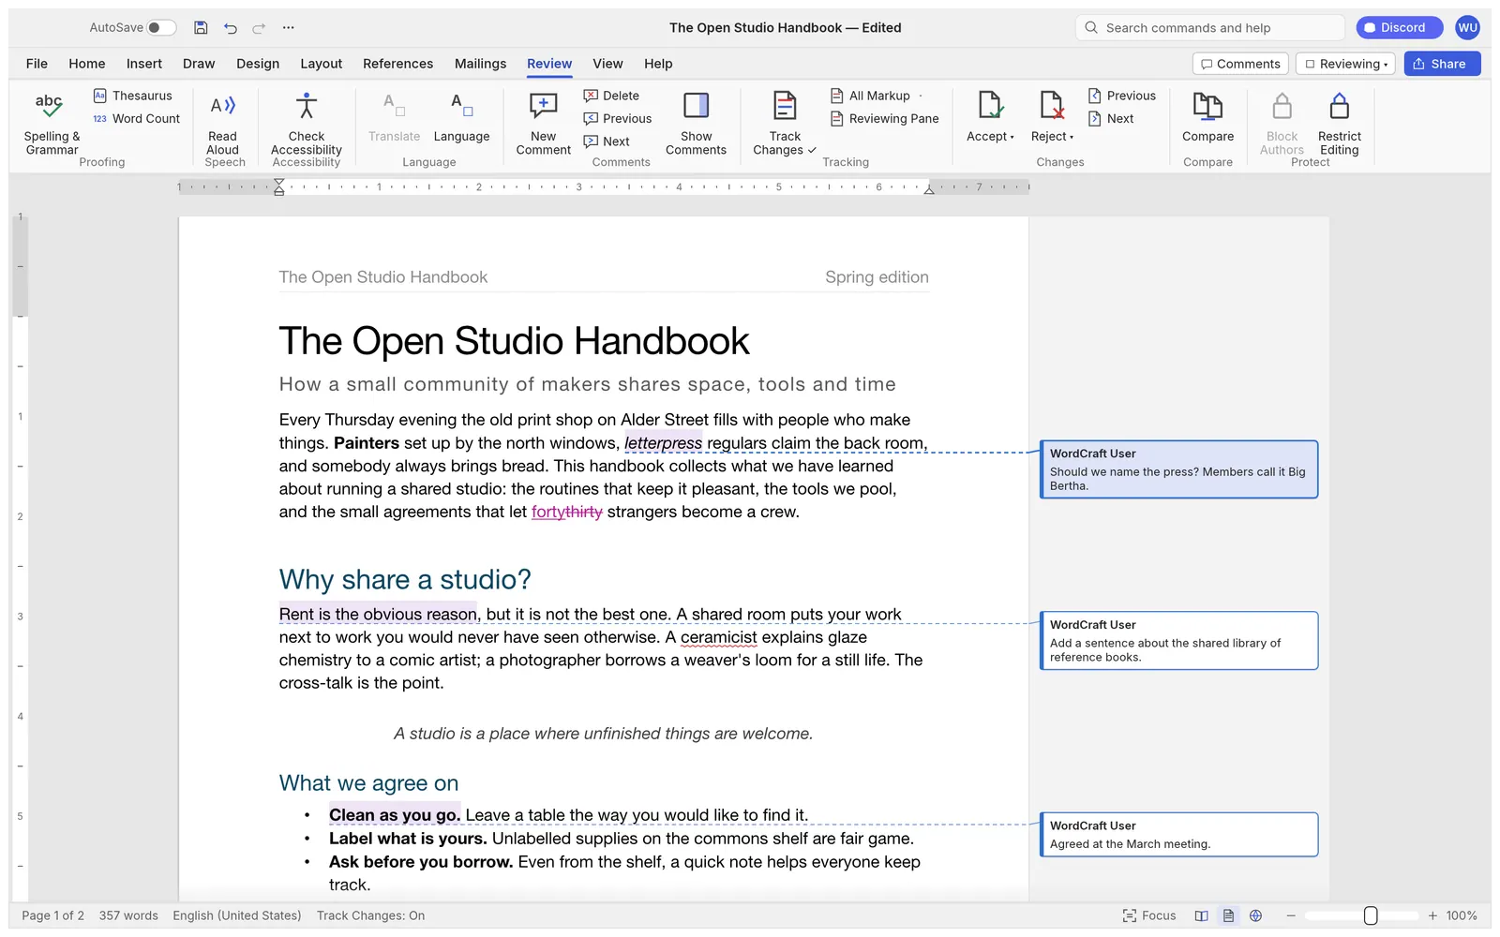
Task: Switch to the References tab
Action: 397,64
